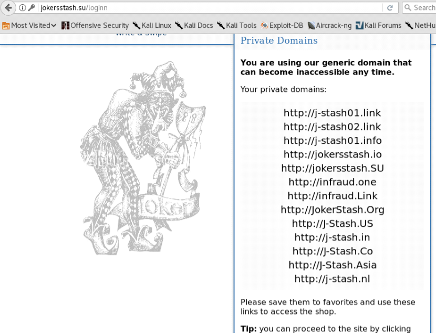The height and width of the screenshot is (335, 436).
Task: Expand the Most Visited bookmarks dropdown
Action: click(x=29, y=26)
